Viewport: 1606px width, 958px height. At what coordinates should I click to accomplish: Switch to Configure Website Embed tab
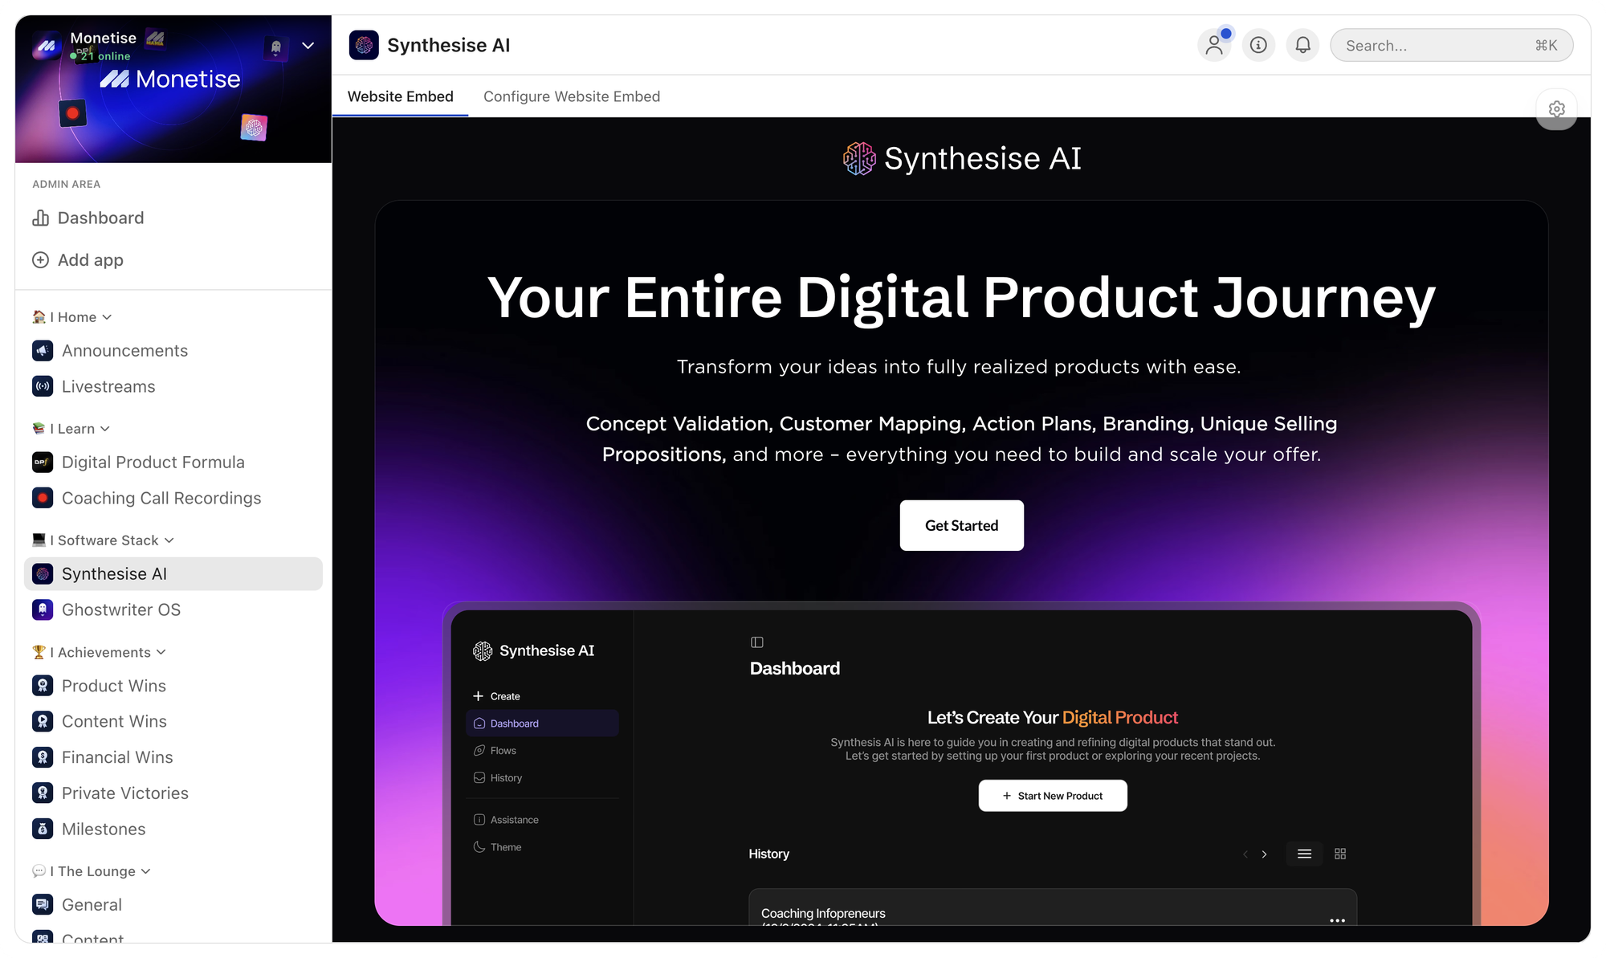pos(571,96)
